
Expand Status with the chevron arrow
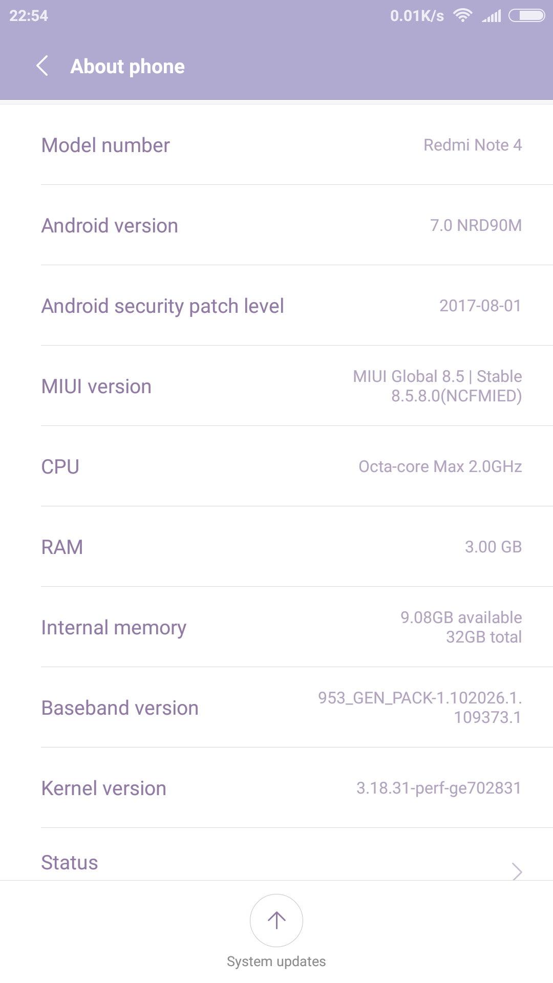click(x=517, y=871)
